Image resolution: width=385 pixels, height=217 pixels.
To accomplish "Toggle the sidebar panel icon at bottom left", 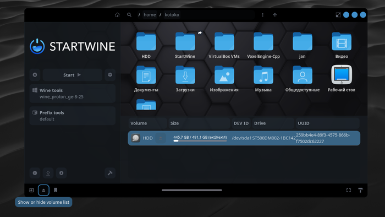I will pyautogui.click(x=31, y=190).
